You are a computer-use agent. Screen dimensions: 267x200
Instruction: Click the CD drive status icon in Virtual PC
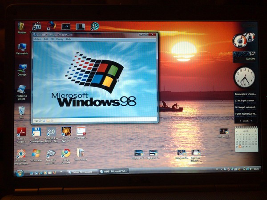[40, 121]
